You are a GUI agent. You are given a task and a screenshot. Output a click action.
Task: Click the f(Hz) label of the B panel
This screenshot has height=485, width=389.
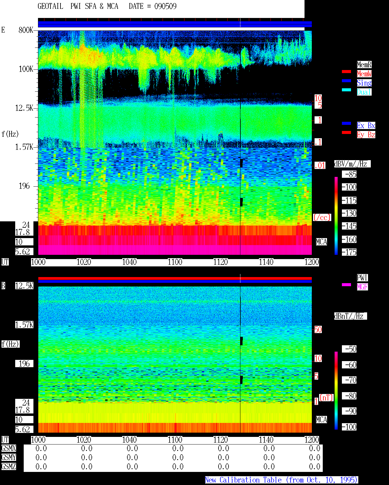(x=10, y=344)
